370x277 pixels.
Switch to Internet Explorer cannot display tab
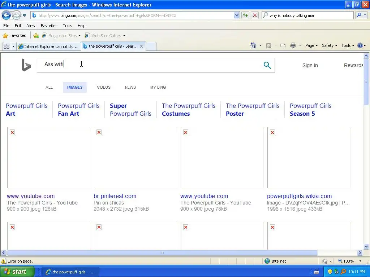click(x=49, y=47)
